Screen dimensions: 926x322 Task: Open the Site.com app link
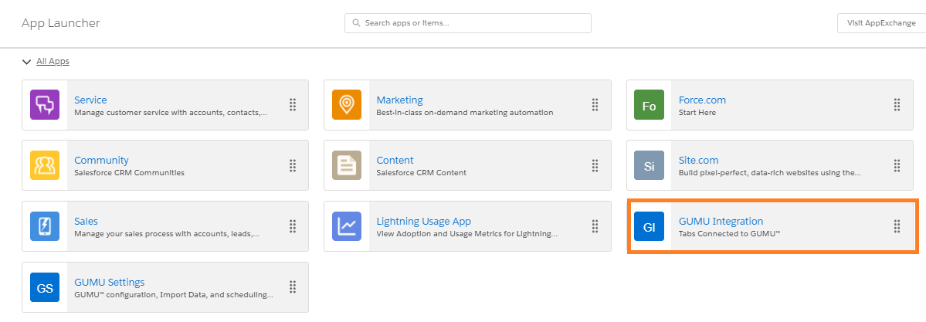click(x=699, y=160)
